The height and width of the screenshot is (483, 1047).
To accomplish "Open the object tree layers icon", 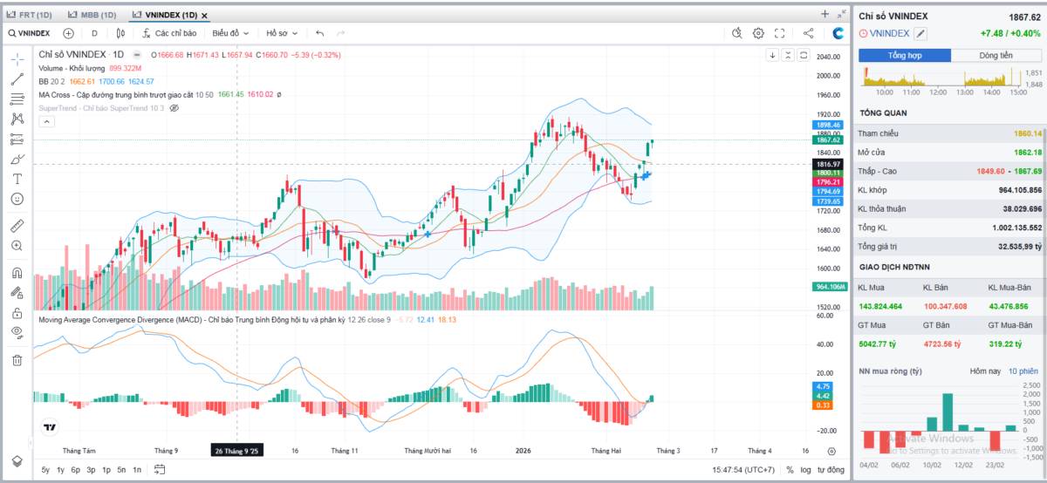I will [x=17, y=460].
